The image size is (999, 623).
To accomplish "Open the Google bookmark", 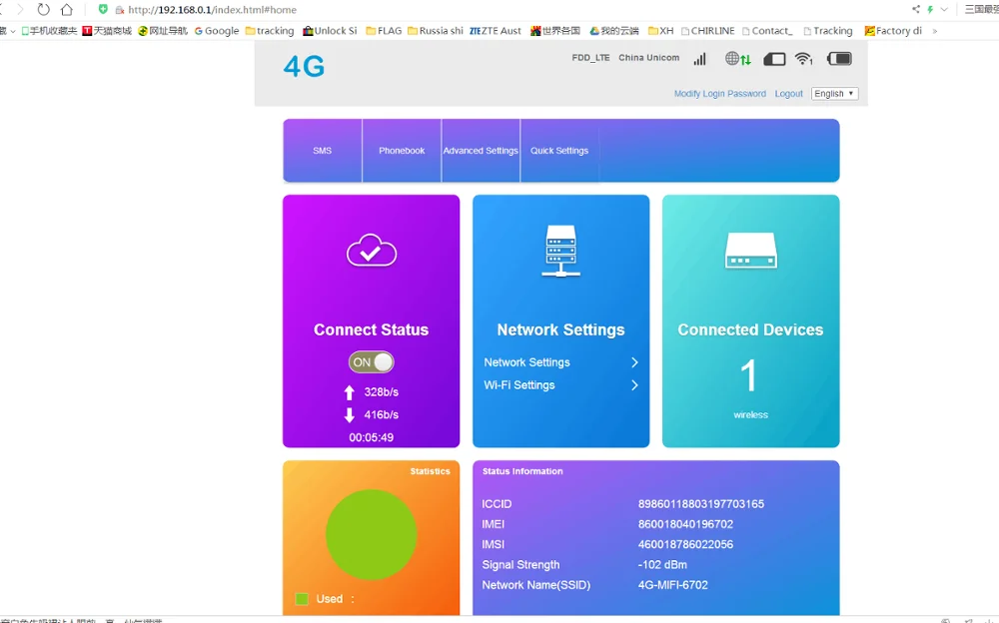I will [217, 31].
